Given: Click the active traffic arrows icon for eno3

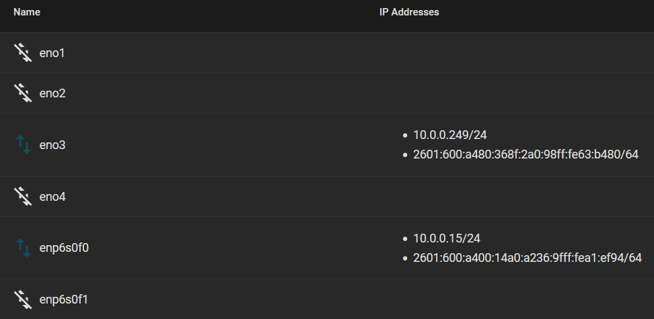Looking at the screenshot, I should coord(23,144).
